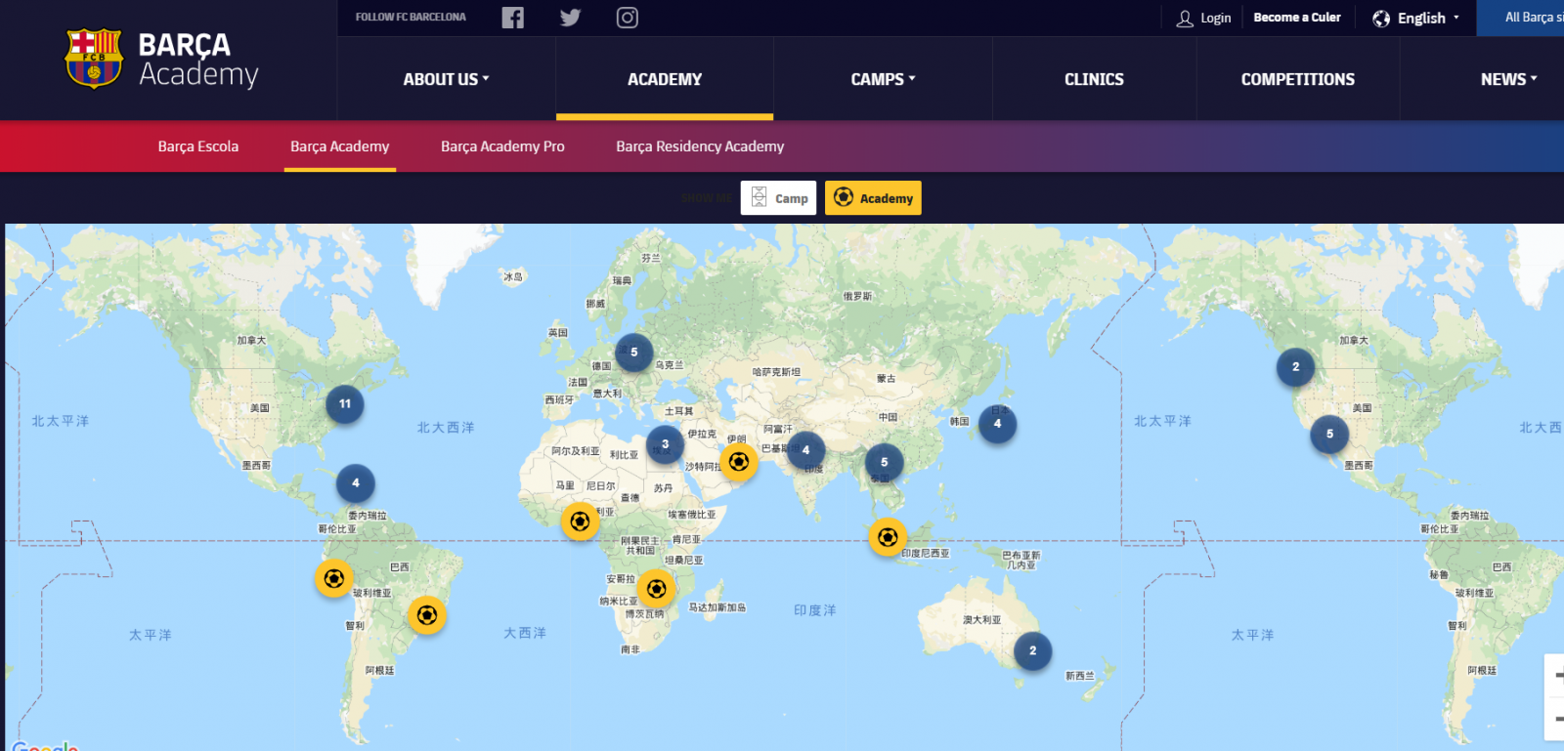The image size is (1564, 751).
Task: Select the academy ball marker in southern Brazil
Action: [427, 615]
